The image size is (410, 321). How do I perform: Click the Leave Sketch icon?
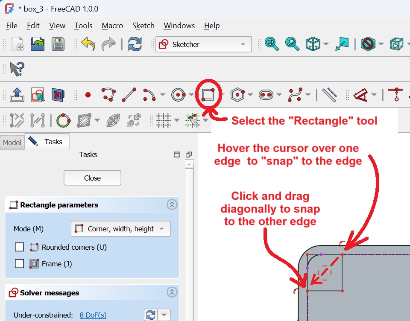[18, 94]
